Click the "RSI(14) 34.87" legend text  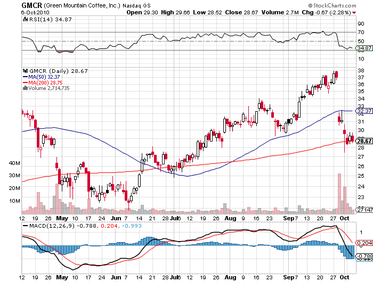[x=51, y=20]
